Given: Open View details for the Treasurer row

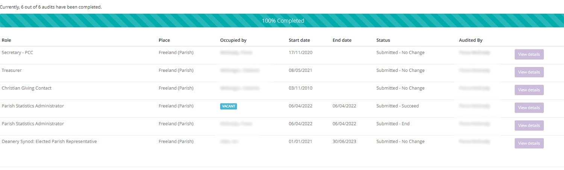Looking at the screenshot, I should (529, 72).
